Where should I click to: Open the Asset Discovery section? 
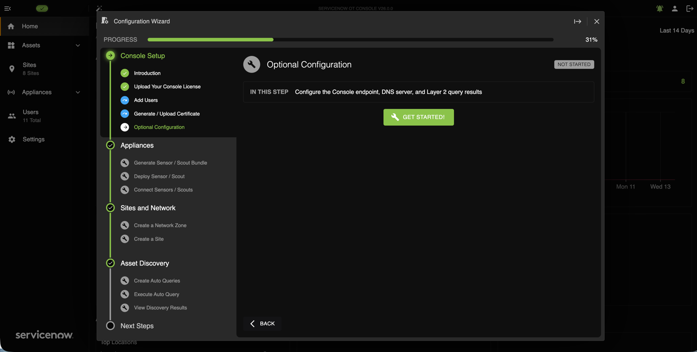click(x=145, y=264)
